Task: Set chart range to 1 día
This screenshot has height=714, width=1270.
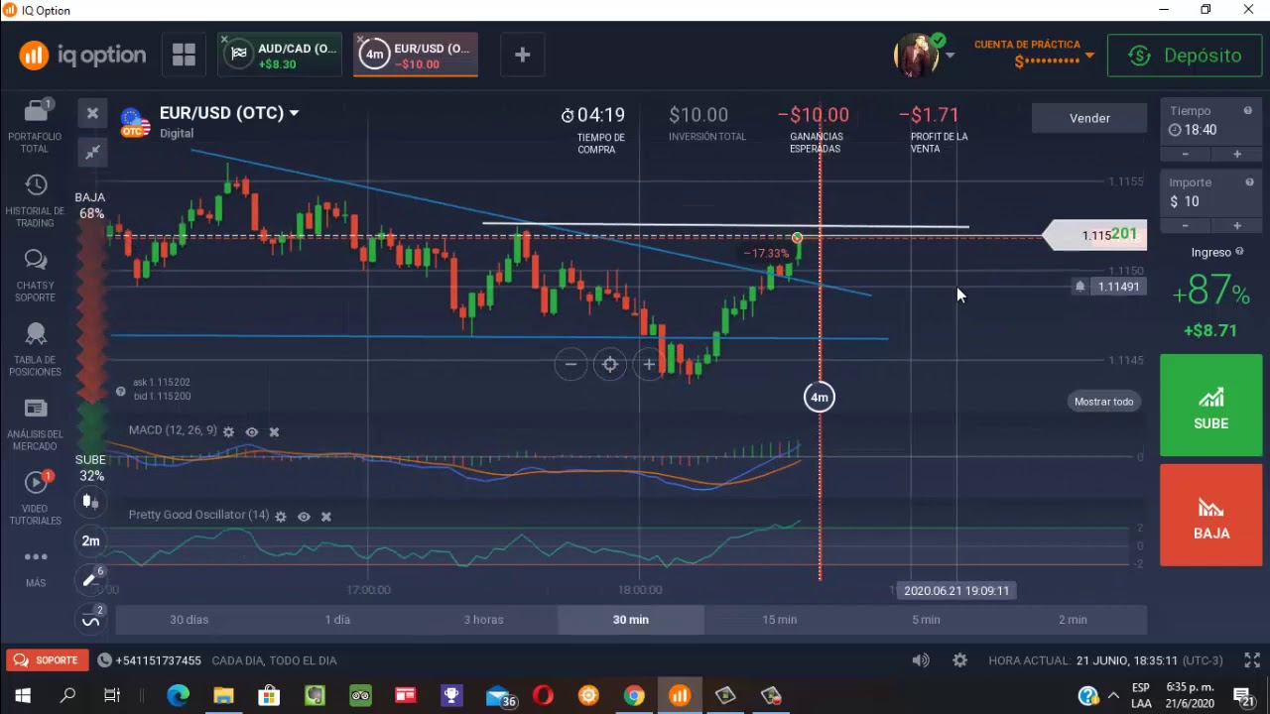Action: [337, 620]
